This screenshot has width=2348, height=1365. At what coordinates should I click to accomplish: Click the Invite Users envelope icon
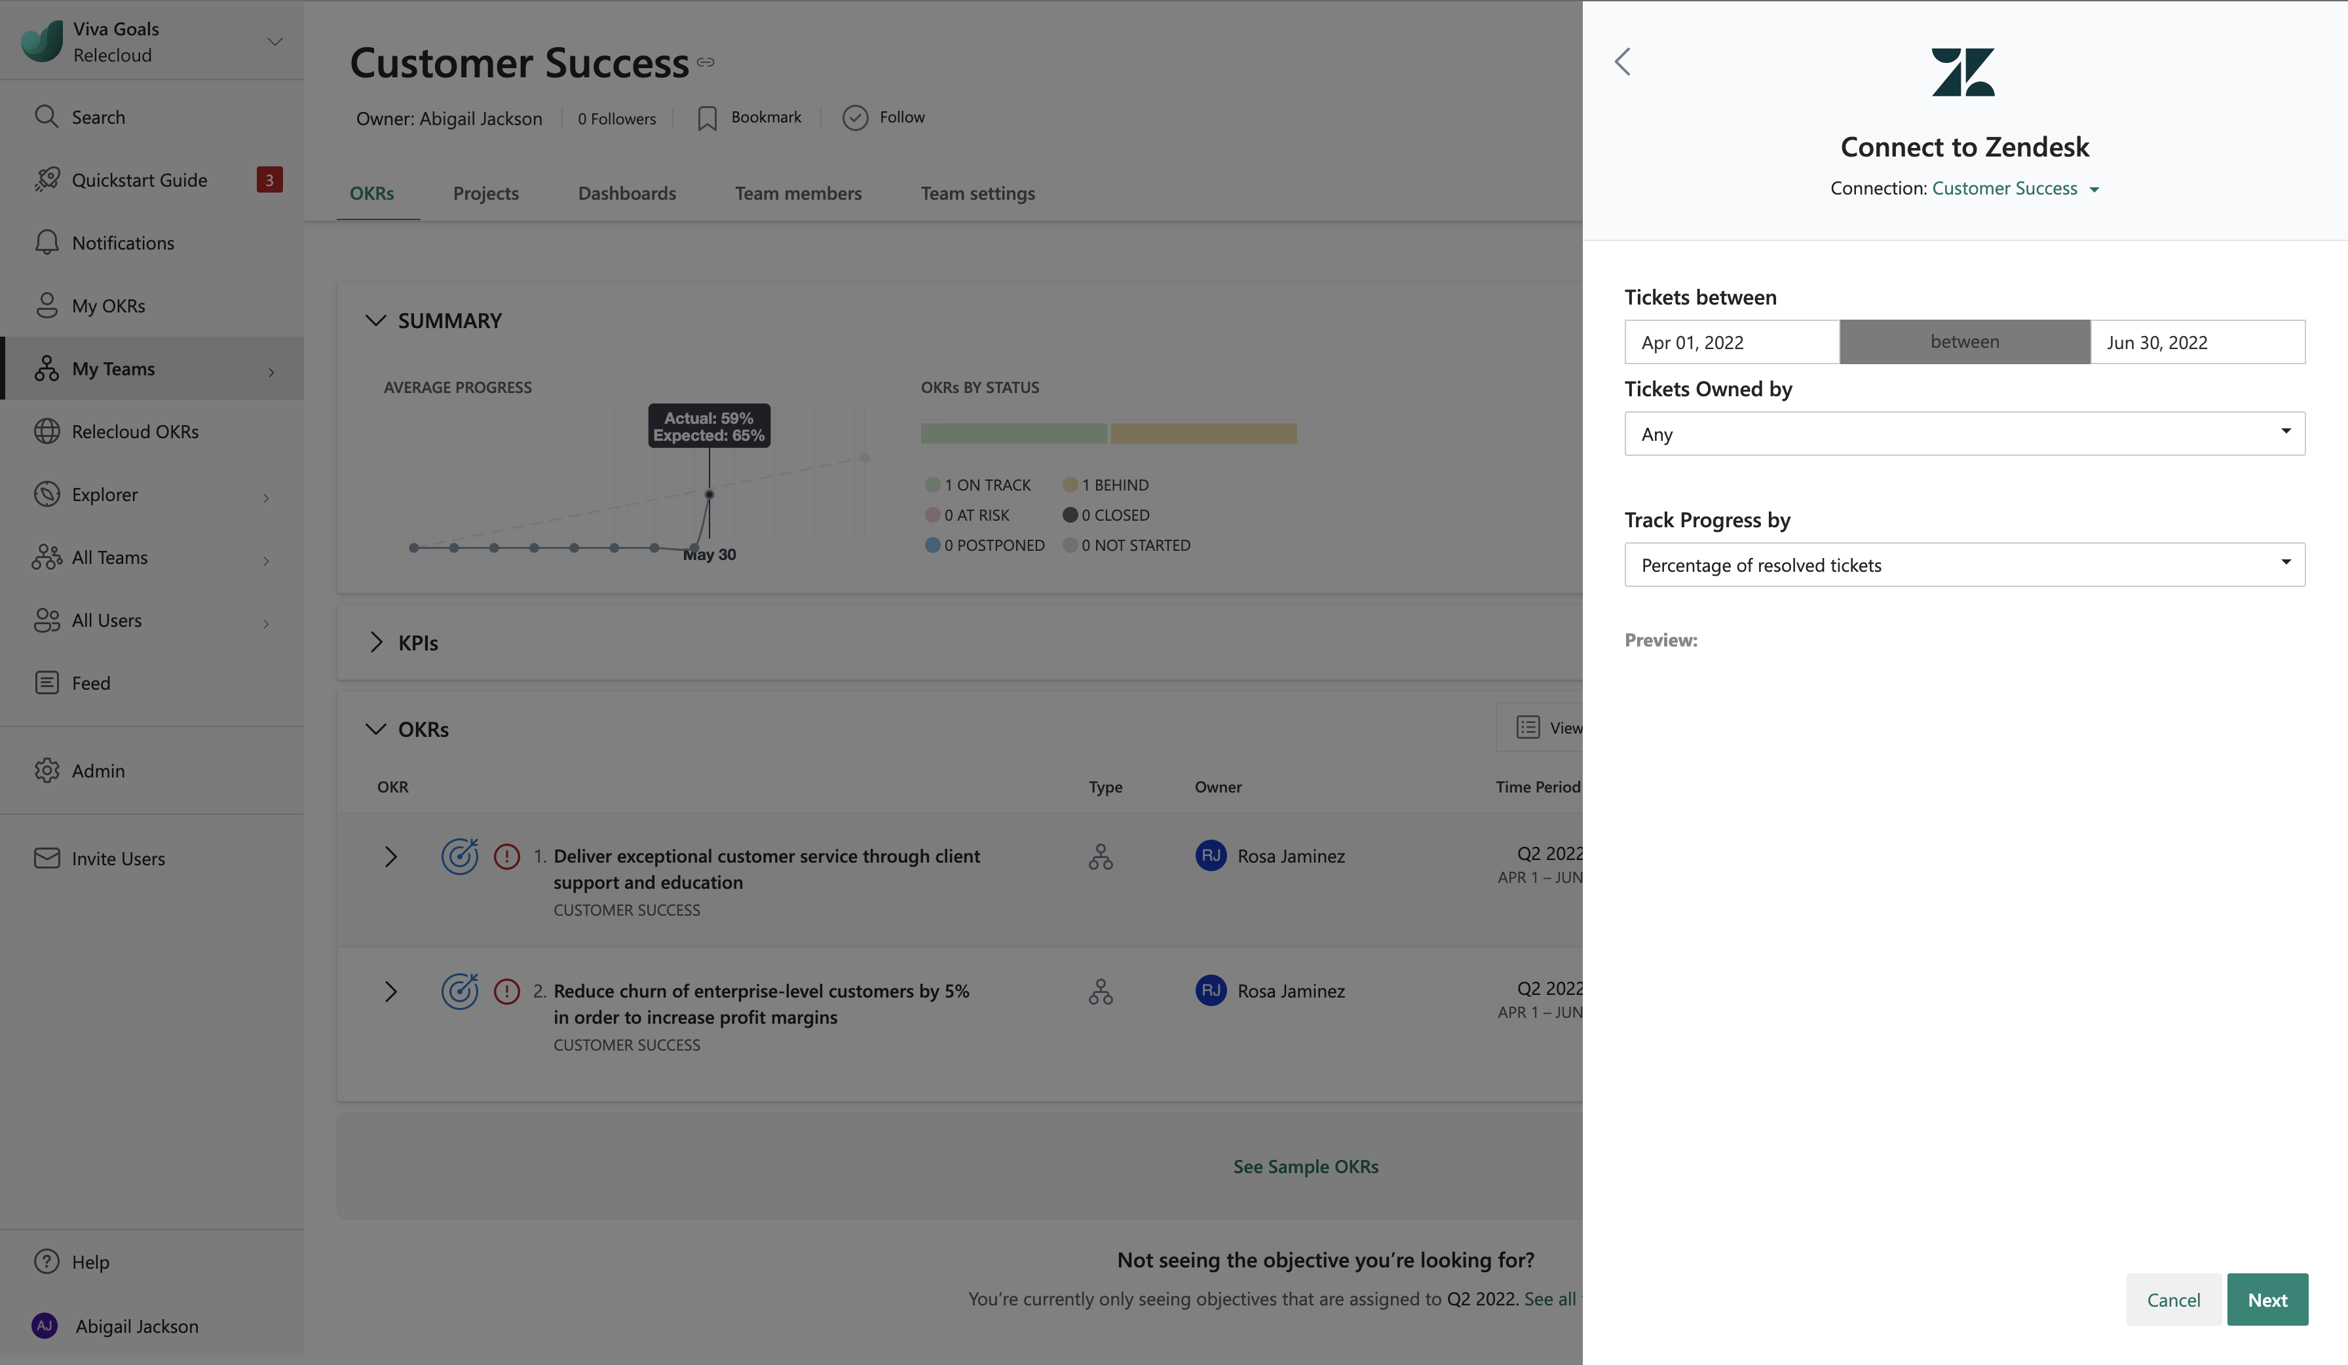pyautogui.click(x=47, y=857)
